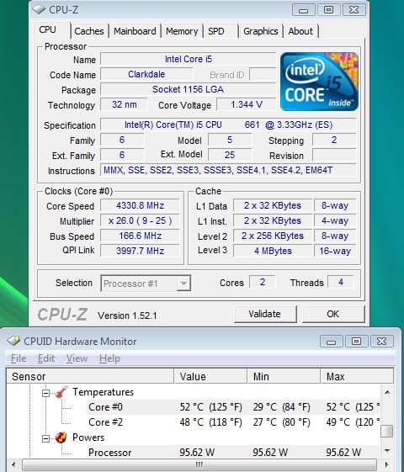Select the CPU tab
Viewport: 404px width, 472px height.
click(x=52, y=30)
